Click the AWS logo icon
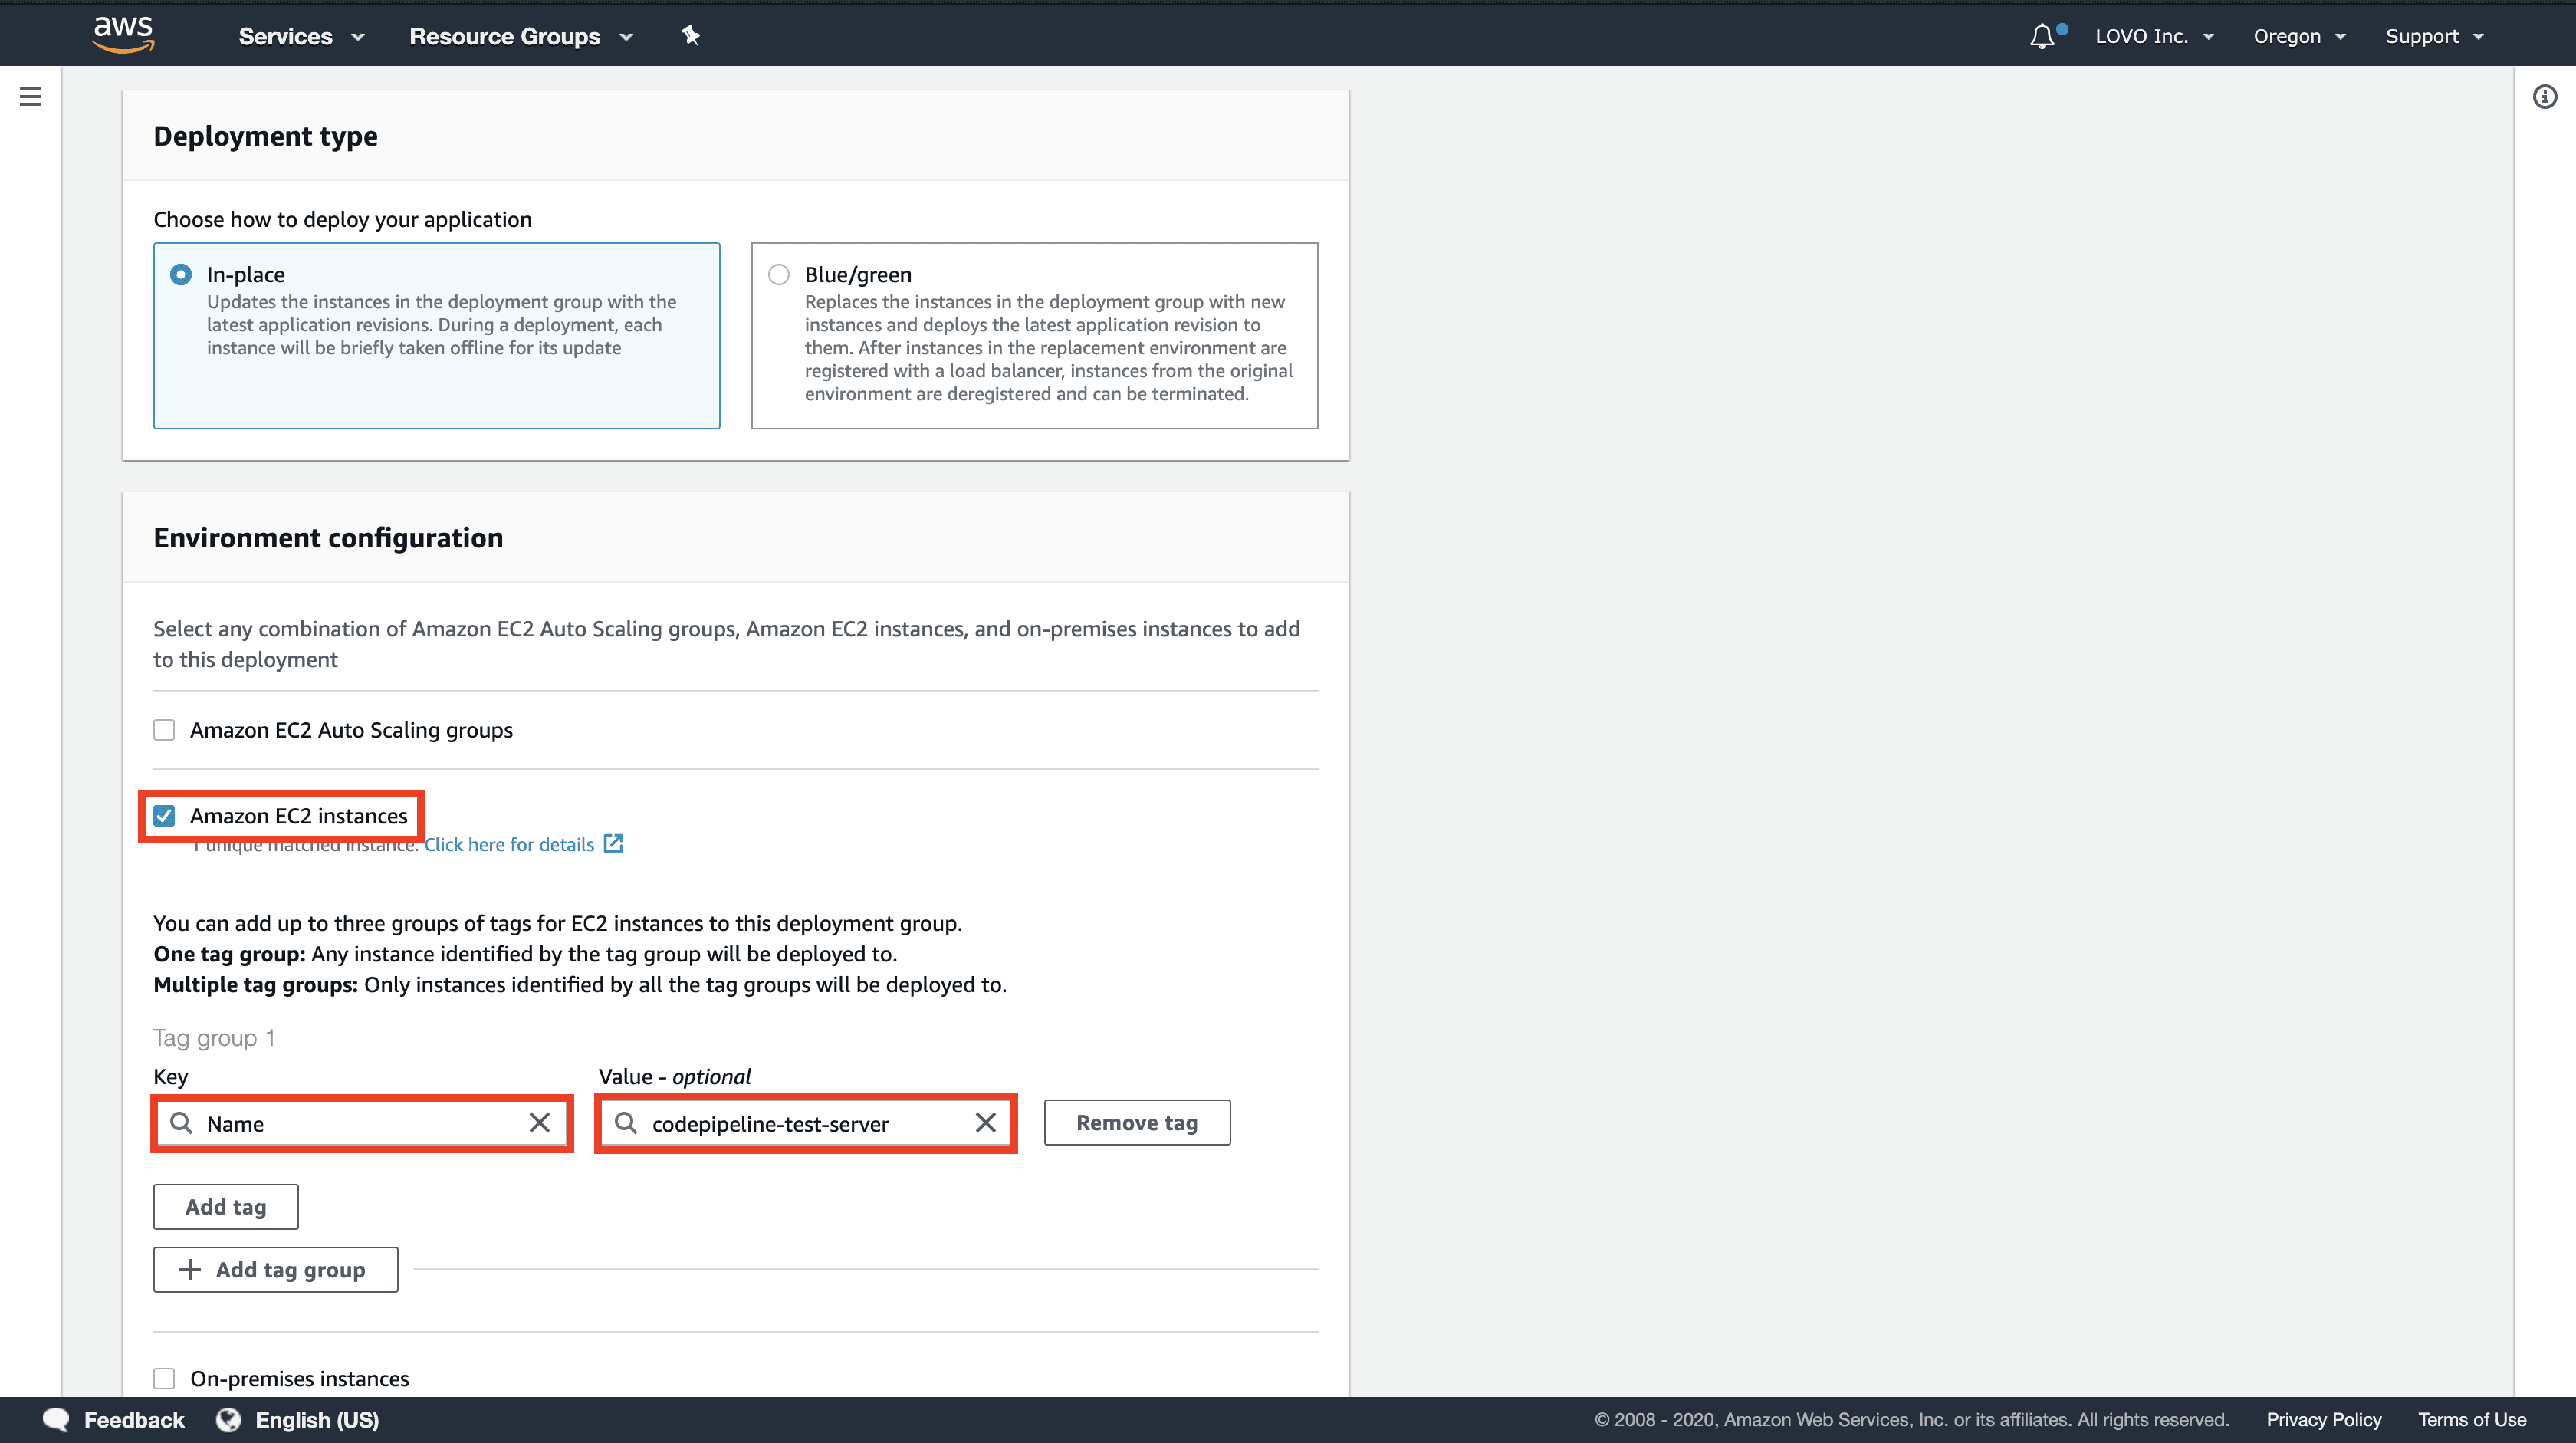Screen dimensions: 2576x1443 124,35
